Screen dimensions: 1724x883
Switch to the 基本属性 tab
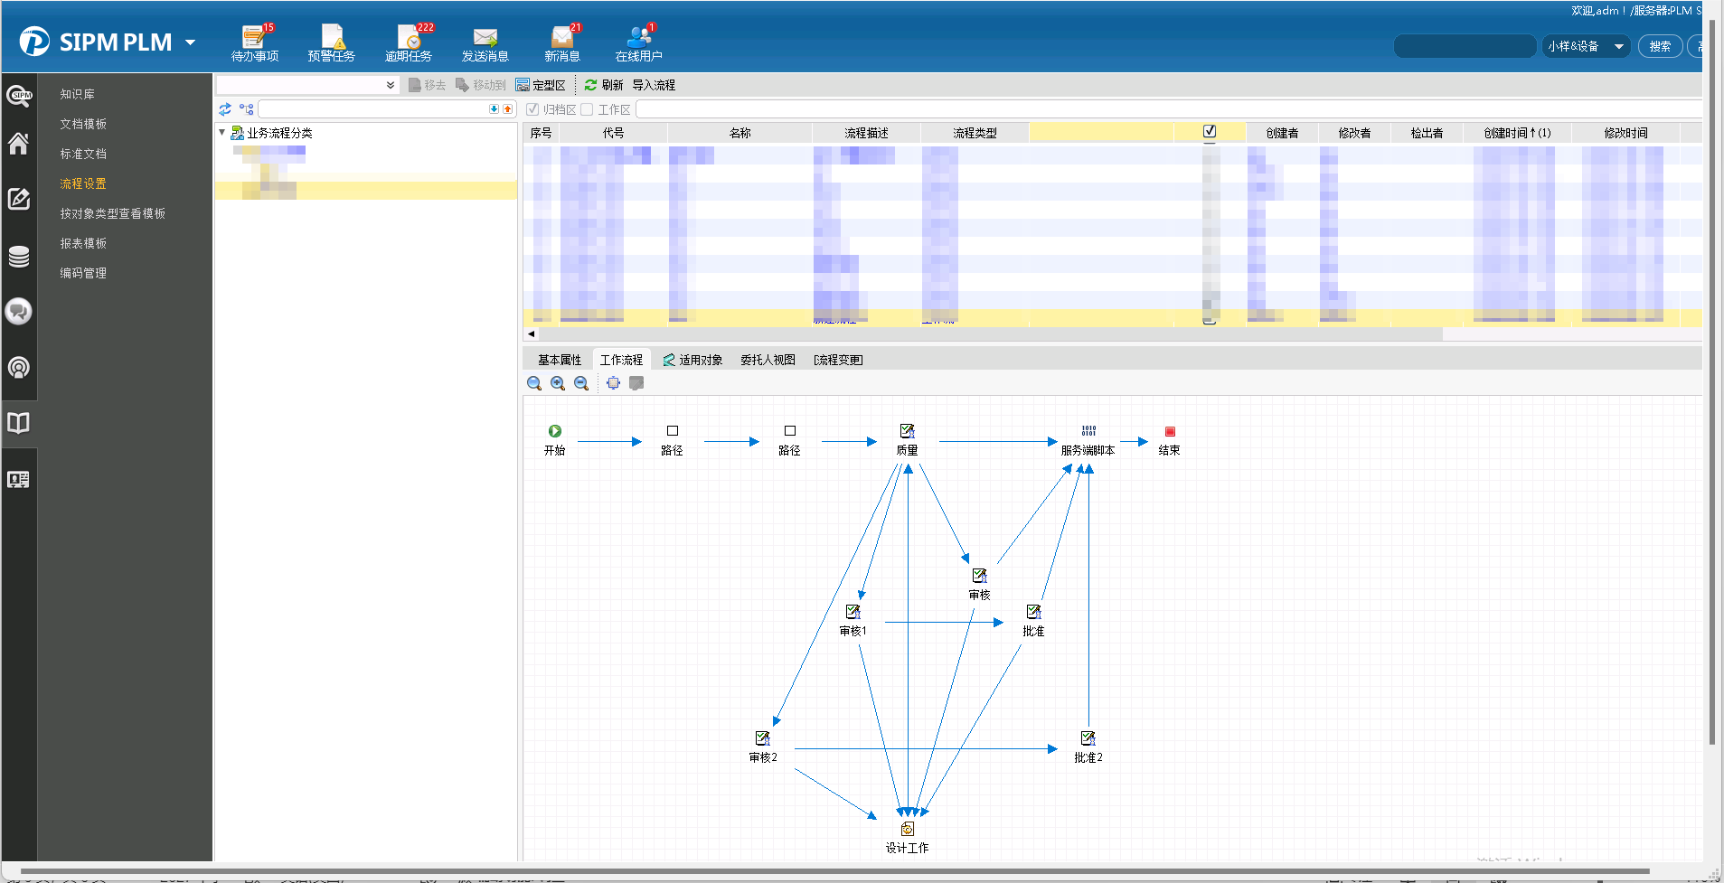tap(559, 360)
